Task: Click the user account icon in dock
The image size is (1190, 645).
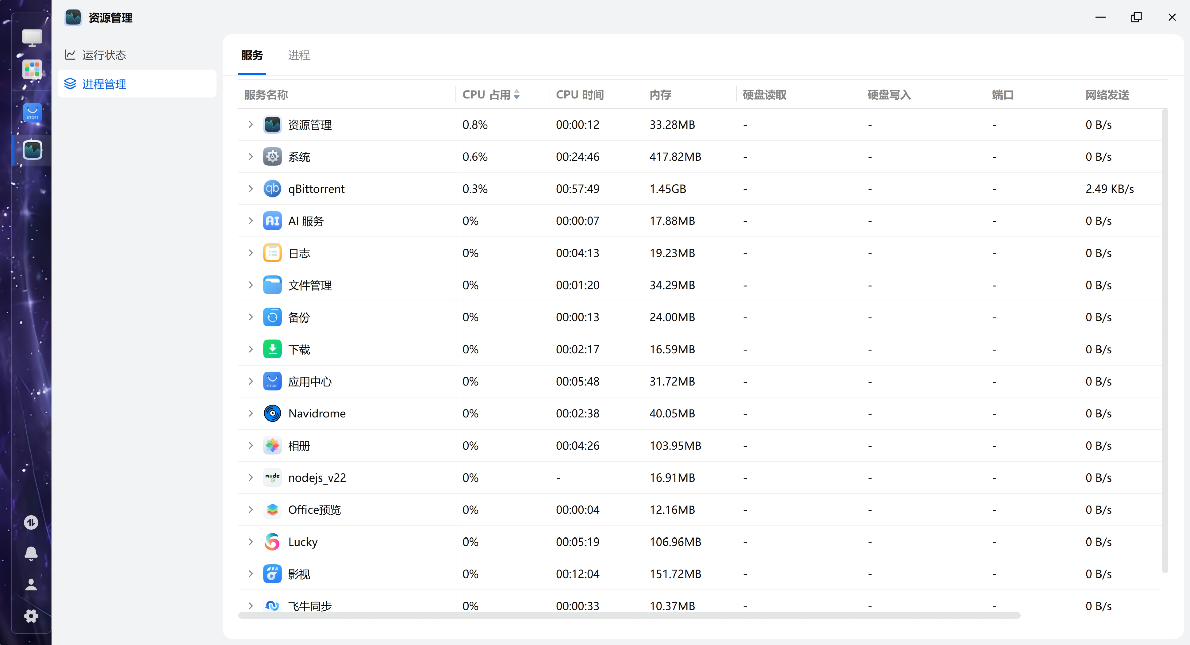Action: 31,585
